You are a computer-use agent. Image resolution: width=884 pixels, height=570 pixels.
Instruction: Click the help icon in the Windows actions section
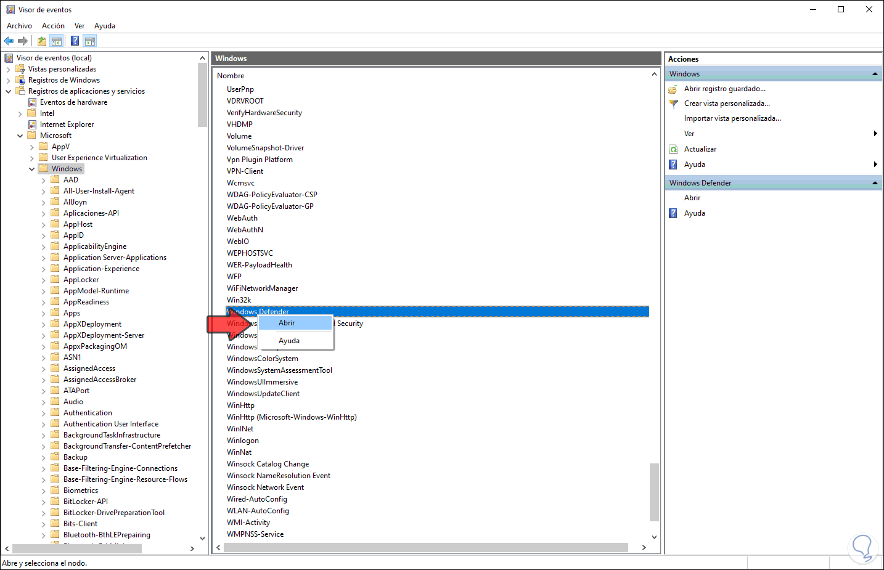coord(673,165)
